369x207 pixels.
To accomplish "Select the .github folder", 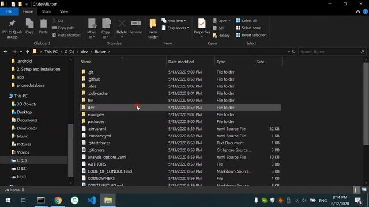I will pyautogui.click(x=180, y=79).
